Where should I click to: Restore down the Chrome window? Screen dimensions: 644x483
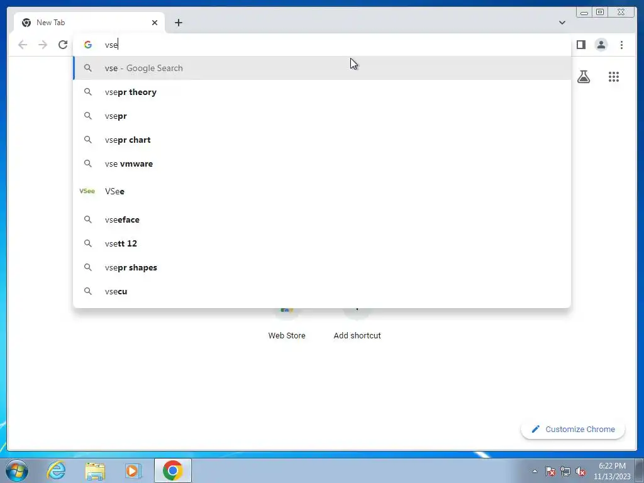coord(599,13)
